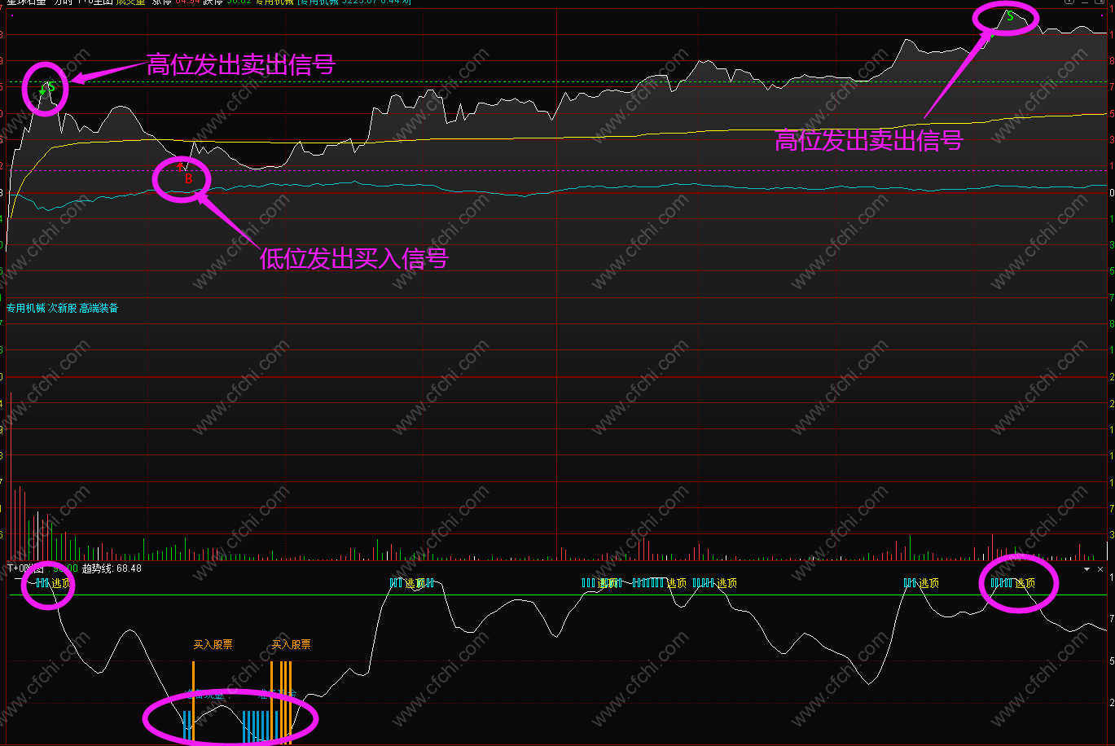This screenshot has width=1115, height=746.
Task: Select the rightmost 逃顶 marker in indicator panel
Action: pos(1025,583)
